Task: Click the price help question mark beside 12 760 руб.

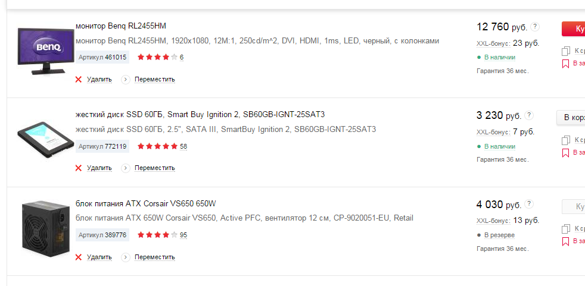Action: [x=535, y=26]
